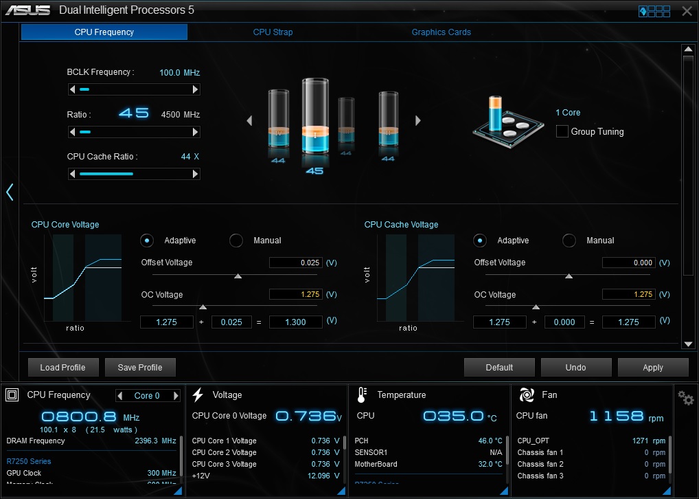The height and width of the screenshot is (499, 699).
Task: Decrease BCLK Frequency with left arrow
Action: 72,90
